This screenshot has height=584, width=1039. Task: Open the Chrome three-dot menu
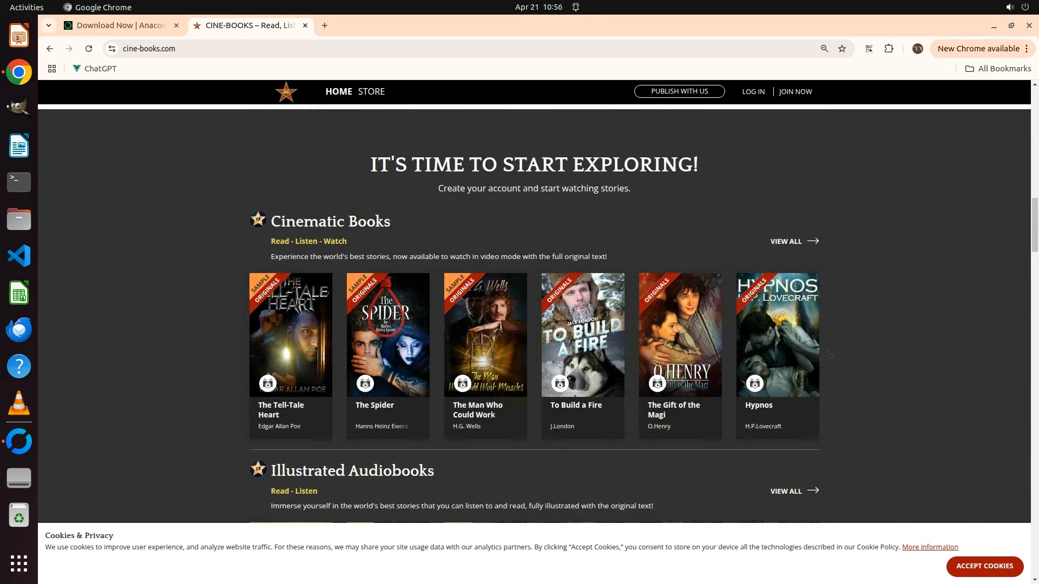pyautogui.click(x=1027, y=49)
